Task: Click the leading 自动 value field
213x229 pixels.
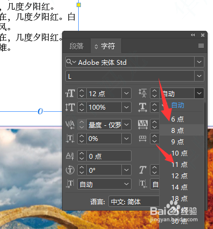Action: point(177,93)
